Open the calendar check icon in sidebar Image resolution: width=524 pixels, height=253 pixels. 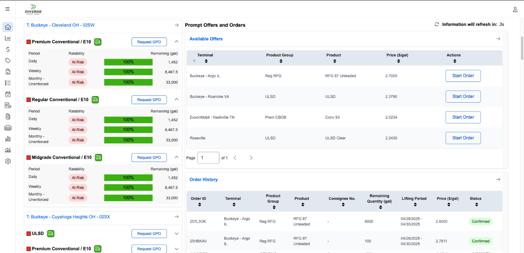(8, 94)
